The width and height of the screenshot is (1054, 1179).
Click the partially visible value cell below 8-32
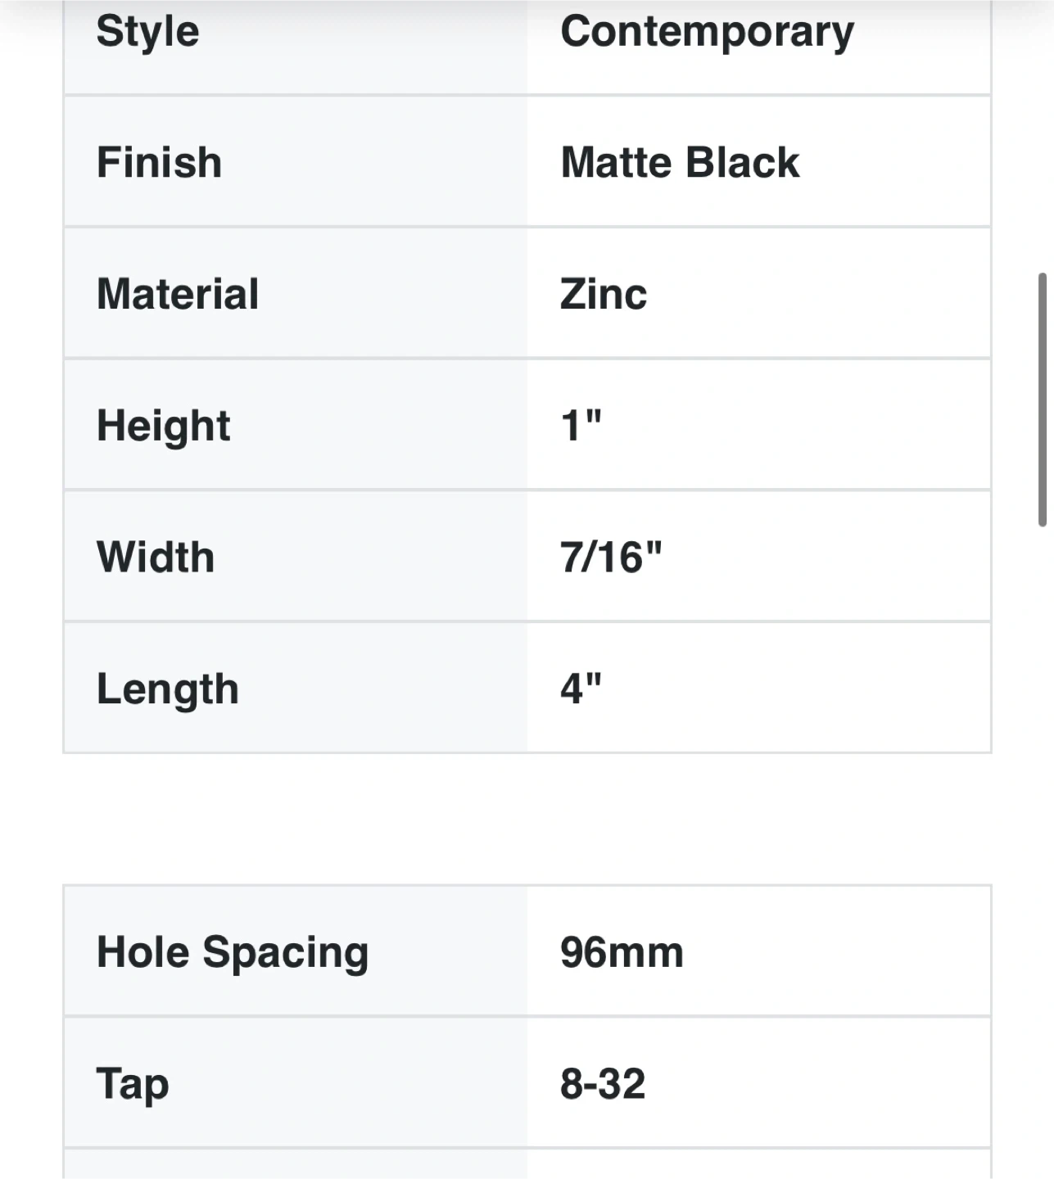click(758, 1165)
